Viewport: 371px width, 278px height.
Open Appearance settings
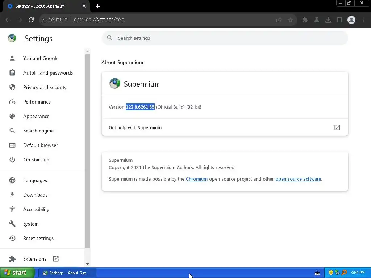pyautogui.click(x=36, y=116)
